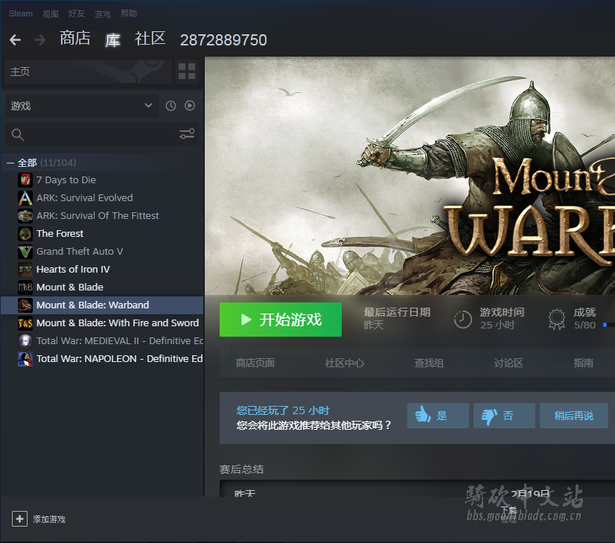Image resolution: width=615 pixels, height=543 pixels.
Task: Select ARK: Survival Evolved in list
Action: 102,198
